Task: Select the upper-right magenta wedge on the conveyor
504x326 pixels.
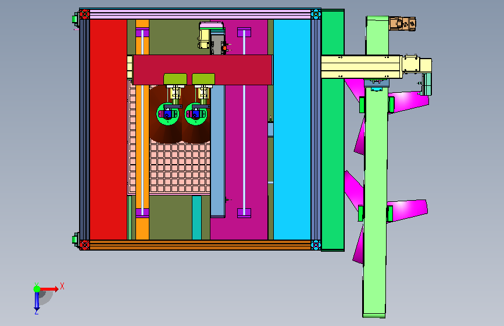Action: coord(408,102)
